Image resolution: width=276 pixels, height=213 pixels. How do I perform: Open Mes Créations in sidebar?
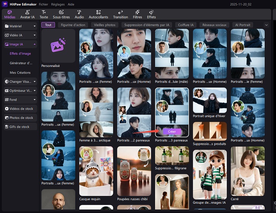point(20,72)
